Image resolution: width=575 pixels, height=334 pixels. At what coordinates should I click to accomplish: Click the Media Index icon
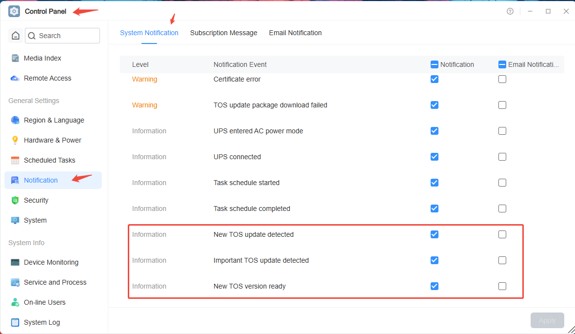[x=15, y=58]
